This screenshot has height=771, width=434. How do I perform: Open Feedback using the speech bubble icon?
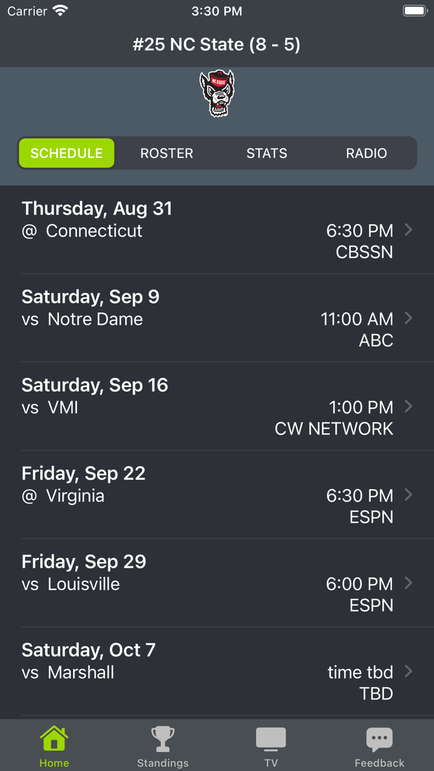click(x=379, y=738)
